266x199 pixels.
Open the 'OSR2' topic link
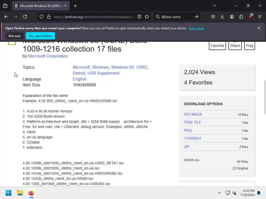[x=142, y=67]
